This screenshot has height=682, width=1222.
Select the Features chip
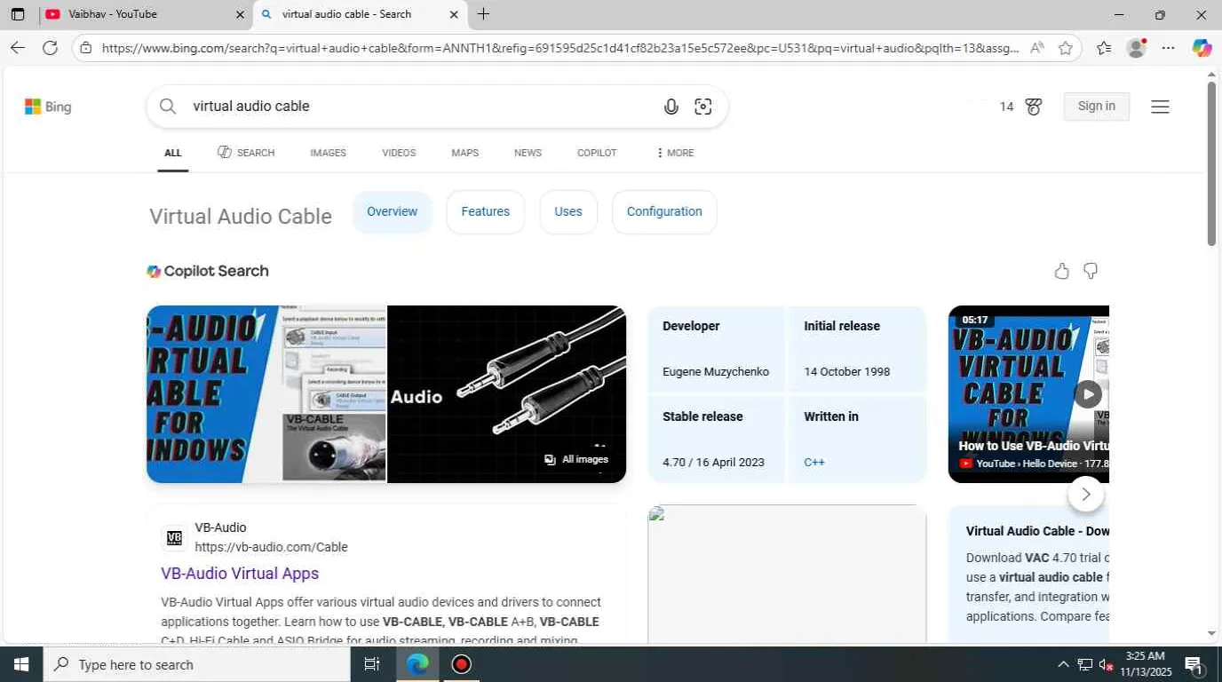click(485, 212)
